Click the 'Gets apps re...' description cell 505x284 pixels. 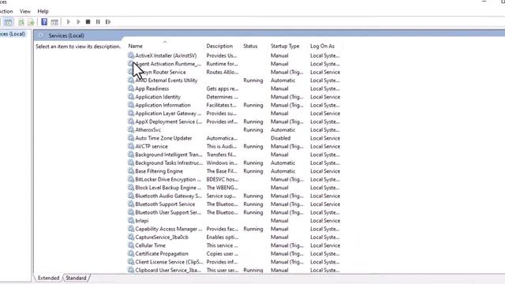click(223, 88)
